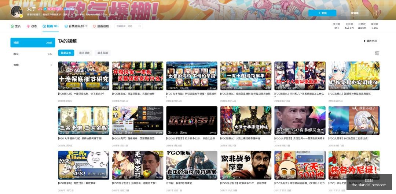The height and width of the screenshot is (194, 396).
Task: Open the 月神祭复刻实用建议 thumbnail
Action: point(354,76)
